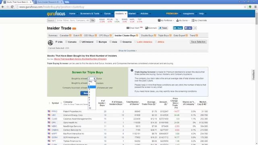Reload the page with refresh icon

[x=12, y=7]
